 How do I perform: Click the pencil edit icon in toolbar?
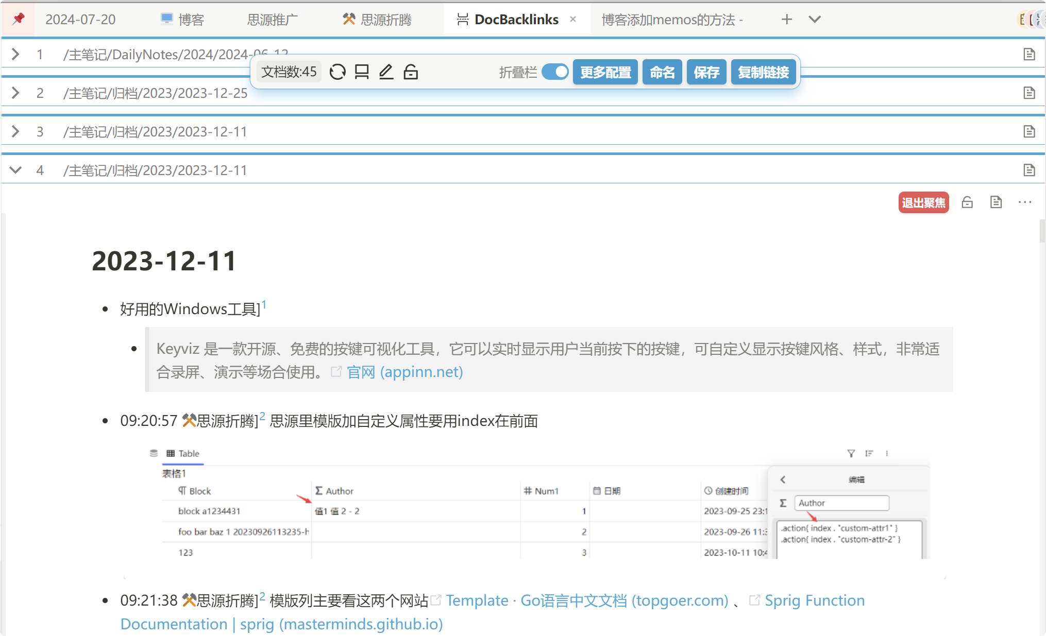click(386, 72)
